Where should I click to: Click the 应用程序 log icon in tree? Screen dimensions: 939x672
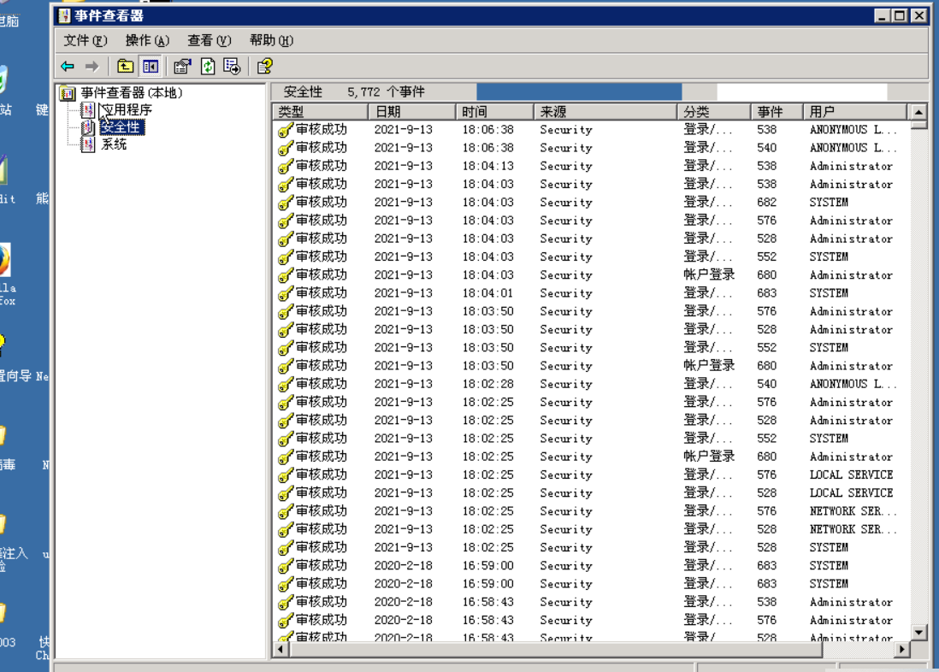pos(88,109)
